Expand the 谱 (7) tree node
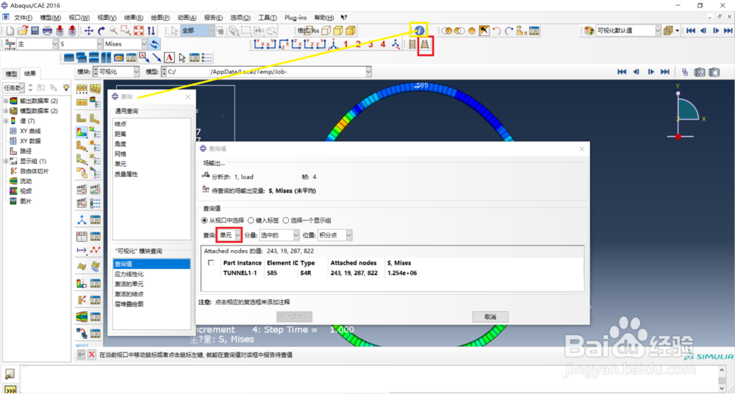The image size is (735, 394). (x=6, y=121)
